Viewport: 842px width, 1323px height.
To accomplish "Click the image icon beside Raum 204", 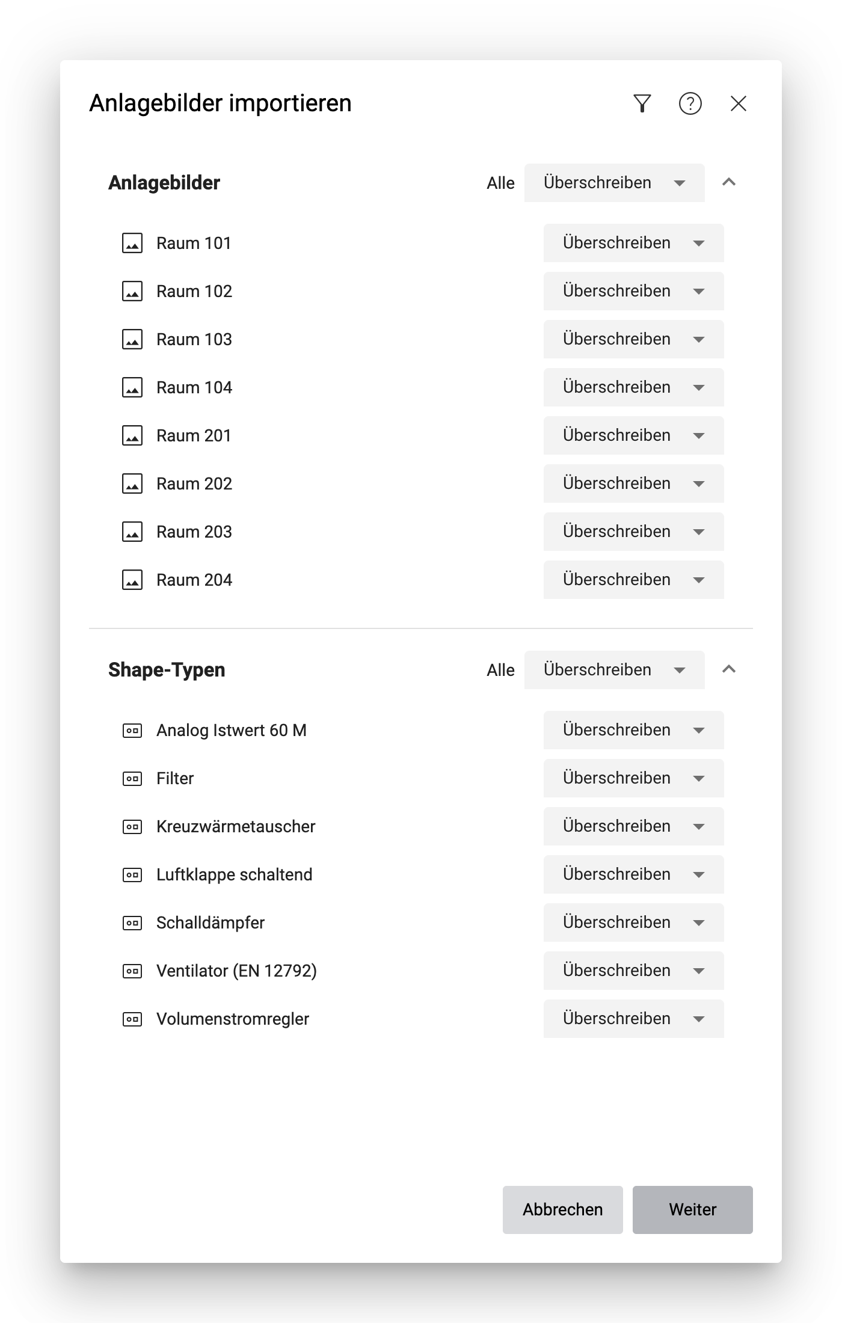I will (131, 580).
